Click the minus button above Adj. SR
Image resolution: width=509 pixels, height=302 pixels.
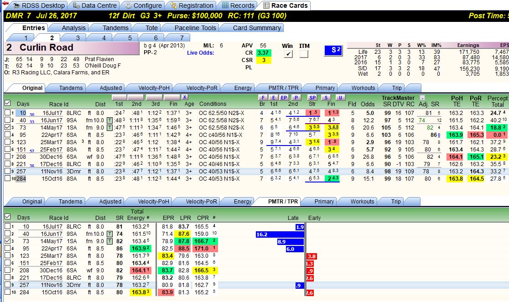(422, 98)
